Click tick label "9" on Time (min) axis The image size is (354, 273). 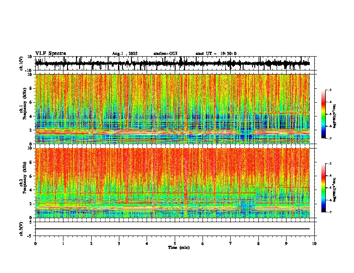[286, 244]
